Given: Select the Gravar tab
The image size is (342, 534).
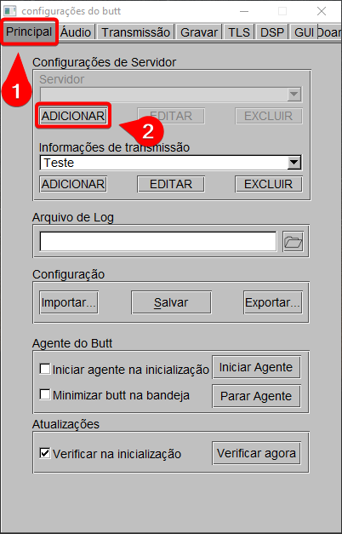Looking at the screenshot, I should pyautogui.click(x=199, y=32).
